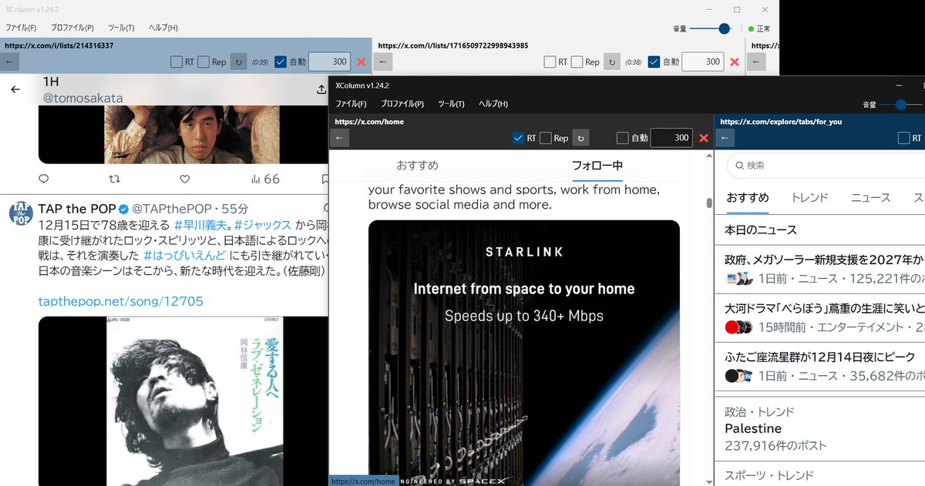The width and height of the screenshot is (925, 486).
Task: Uncheck RT in the x.com/home column
Action: (x=519, y=138)
